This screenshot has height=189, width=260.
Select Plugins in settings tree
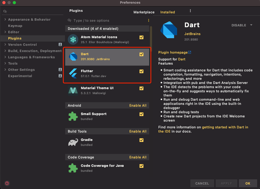pos(15,38)
